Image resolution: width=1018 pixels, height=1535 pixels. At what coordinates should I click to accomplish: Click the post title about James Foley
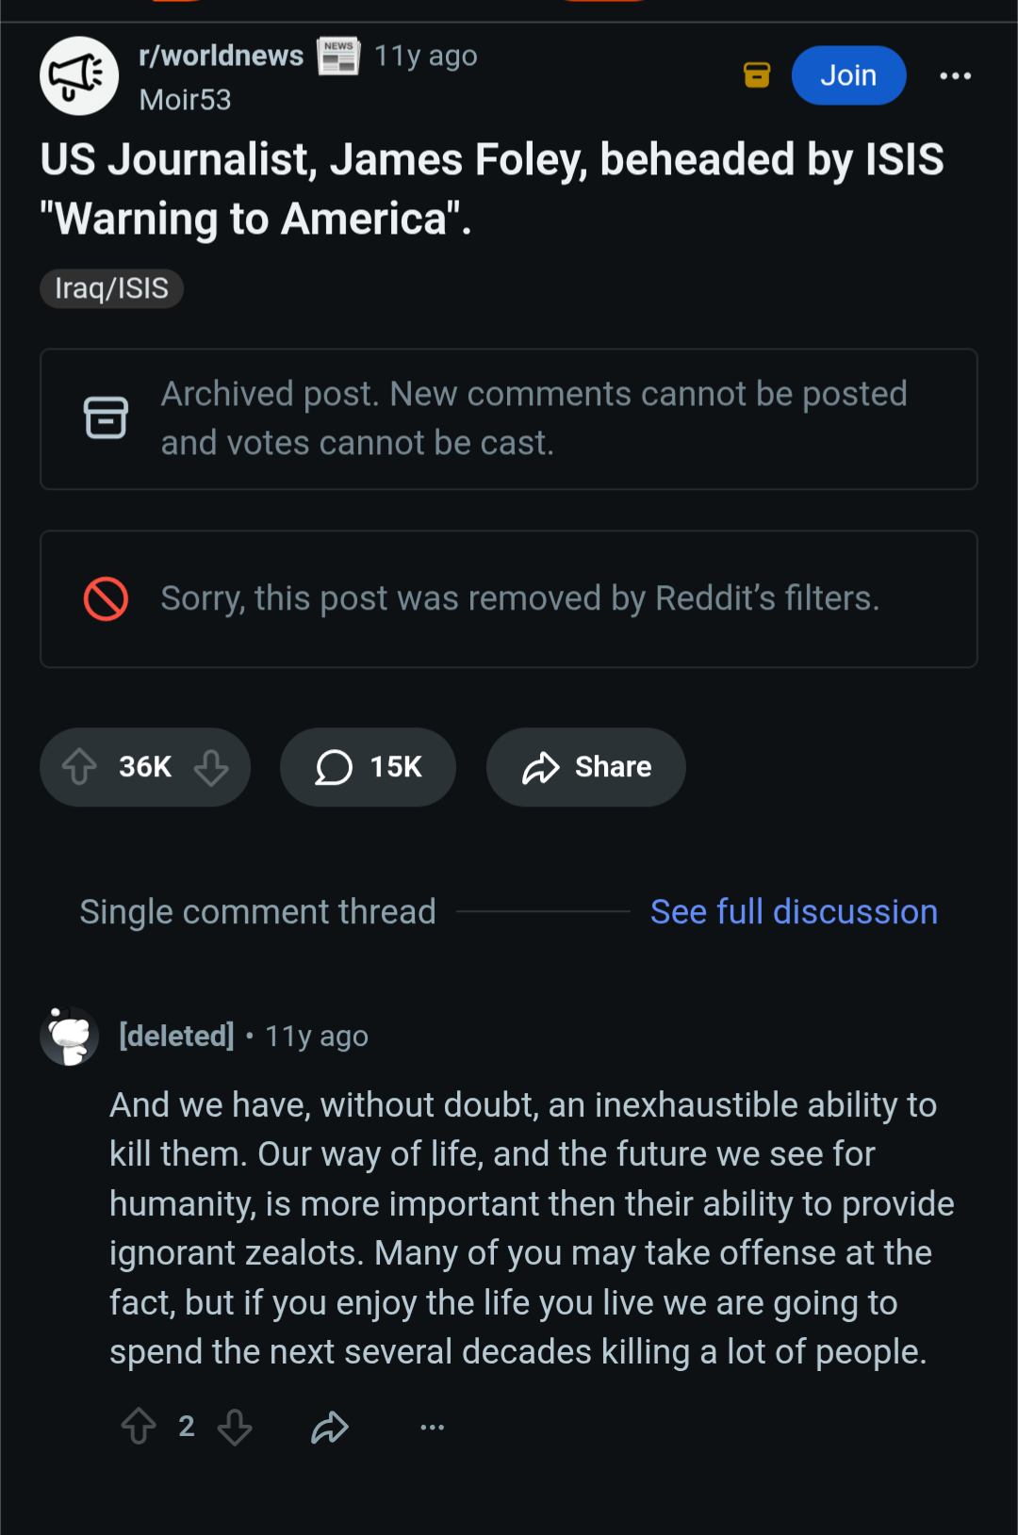coord(491,188)
